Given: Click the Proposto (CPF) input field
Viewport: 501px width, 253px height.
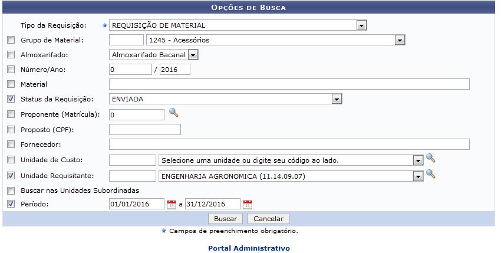Looking at the screenshot, I should tap(145, 130).
